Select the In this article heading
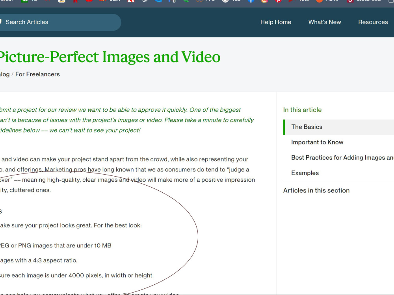Image resolution: width=394 pixels, height=295 pixels. [302, 110]
